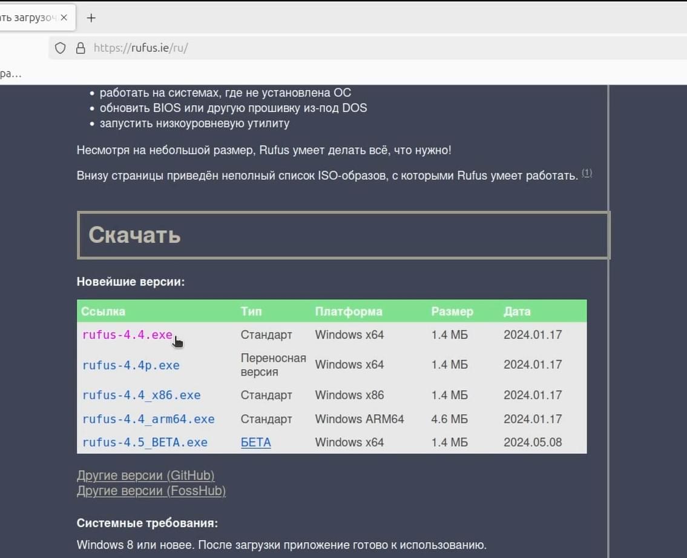Click the Размер column header
687x558 pixels.
452,311
